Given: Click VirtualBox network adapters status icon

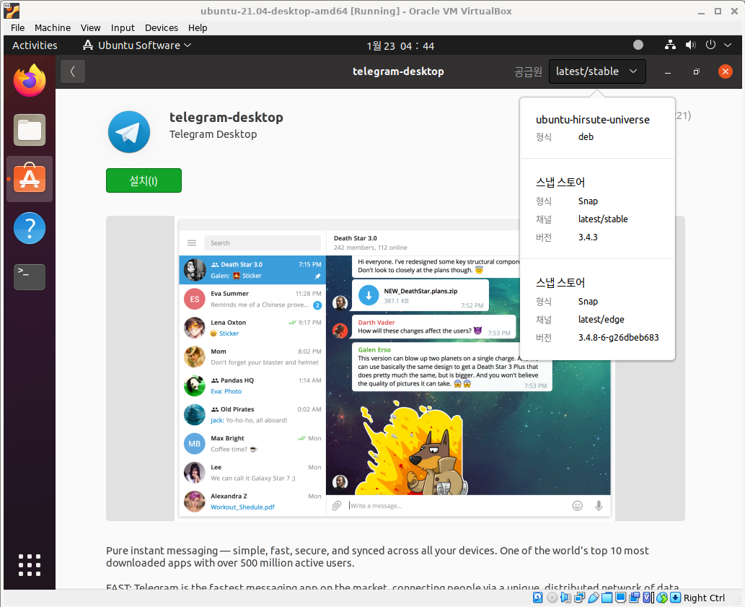Looking at the screenshot, I should pos(579,598).
